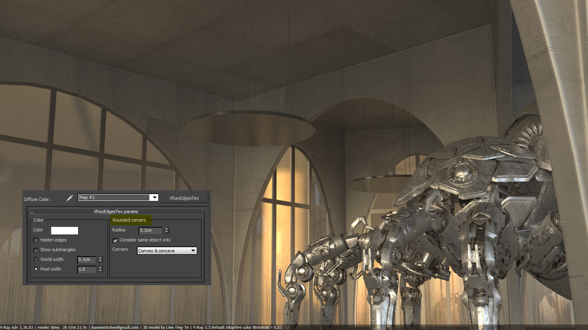This screenshot has width=588, height=330.
Task: Click the World width value field
Action: (x=87, y=260)
